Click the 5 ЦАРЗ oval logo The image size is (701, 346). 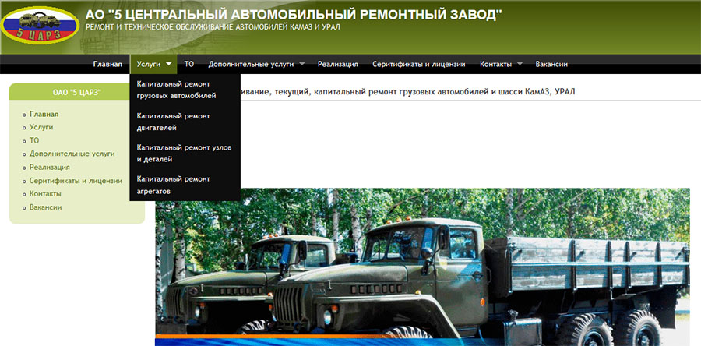(x=41, y=25)
